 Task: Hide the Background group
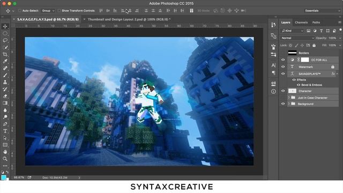tap(283, 103)
